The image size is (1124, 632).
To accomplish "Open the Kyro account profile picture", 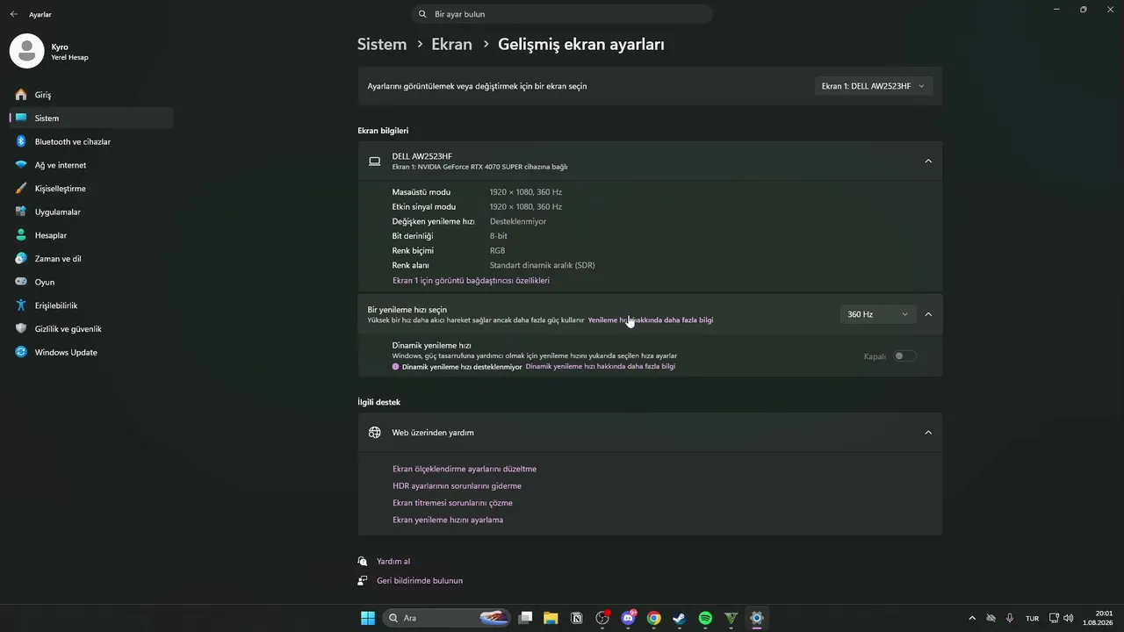I will (26, 51).
